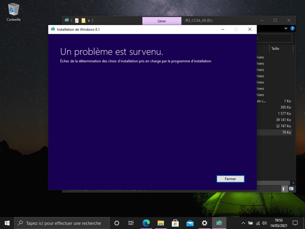Open Microsoft Store from the taskbar
The image size is (305, 229).
coord(175,223)
